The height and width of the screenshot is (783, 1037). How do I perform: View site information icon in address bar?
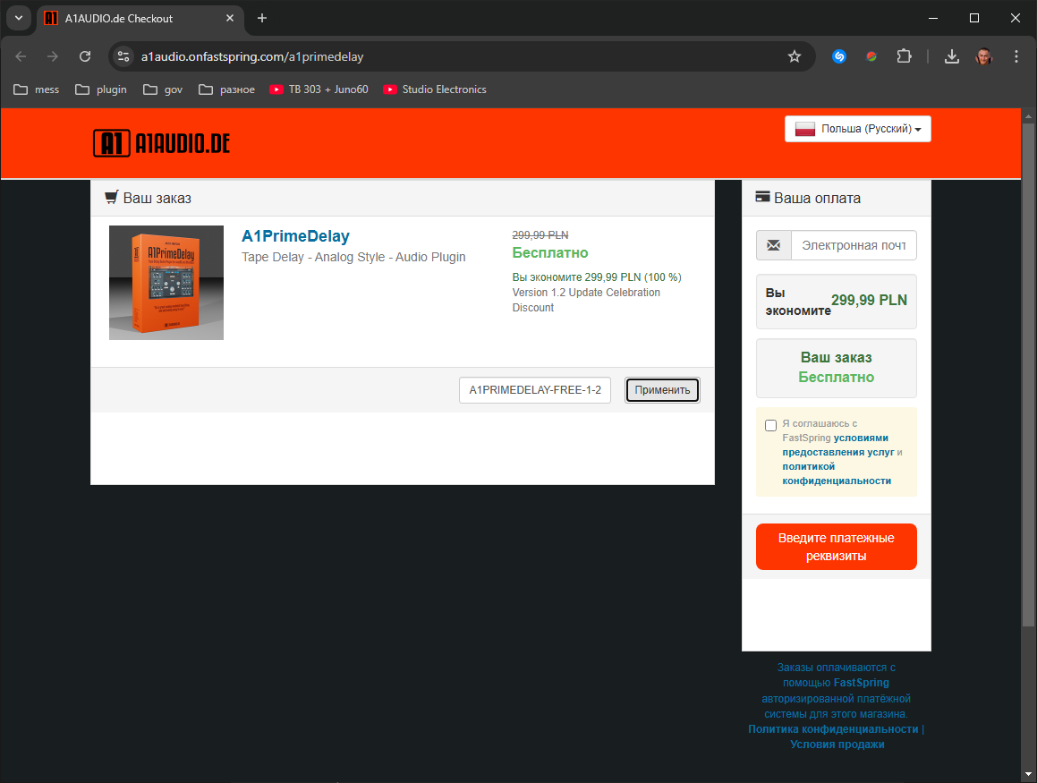point(123,56)
